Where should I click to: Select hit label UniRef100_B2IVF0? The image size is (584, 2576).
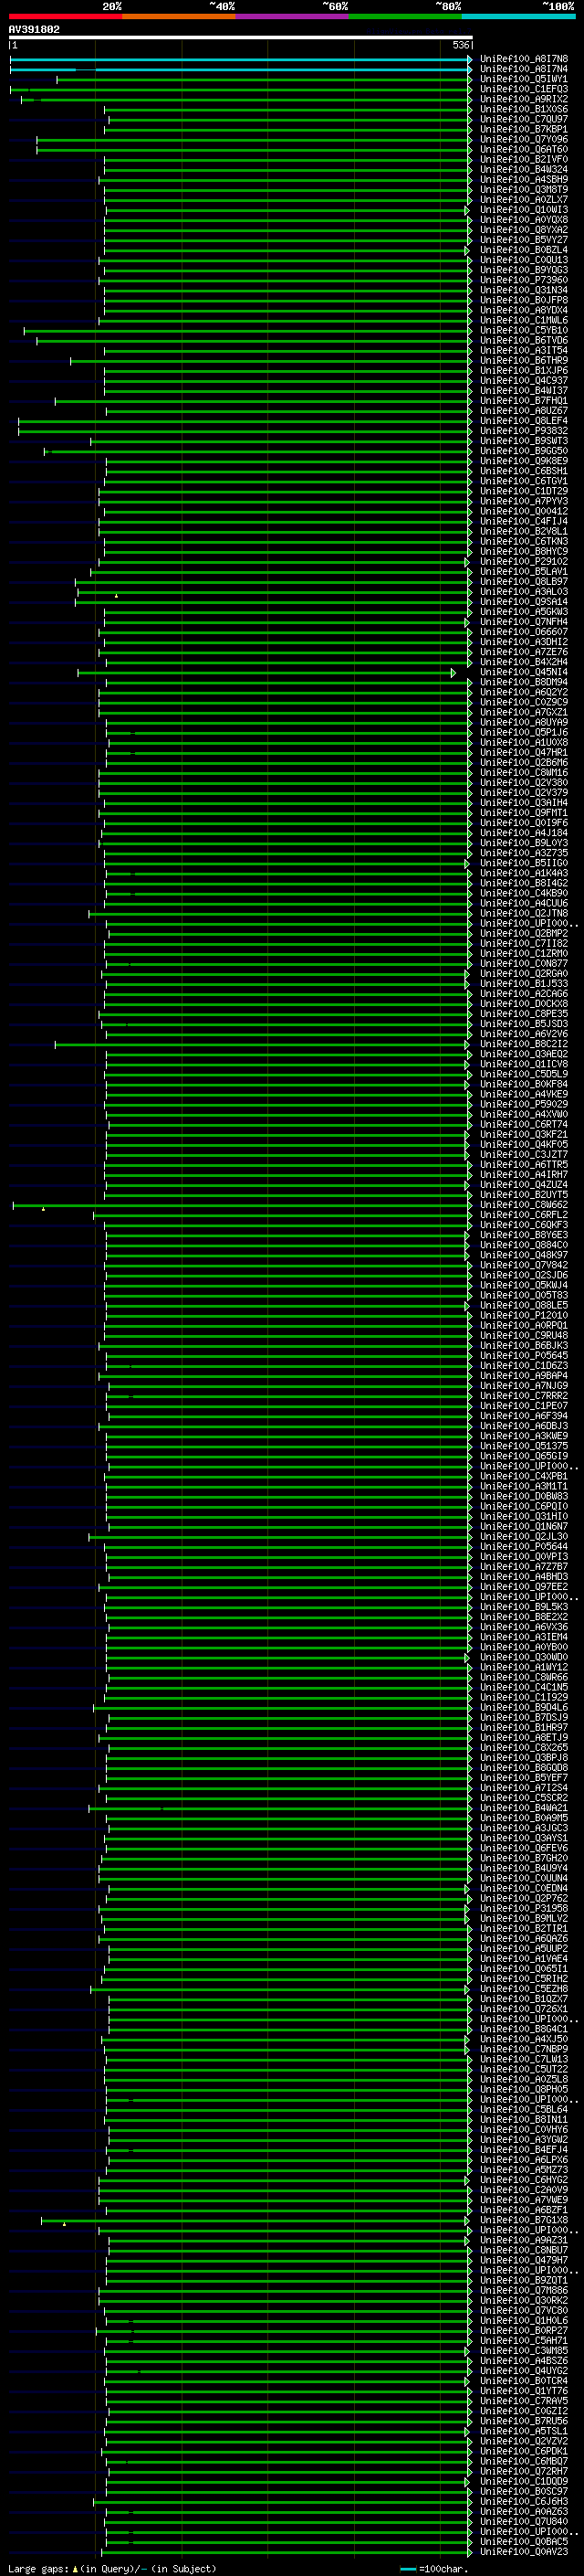coord(524,159)
